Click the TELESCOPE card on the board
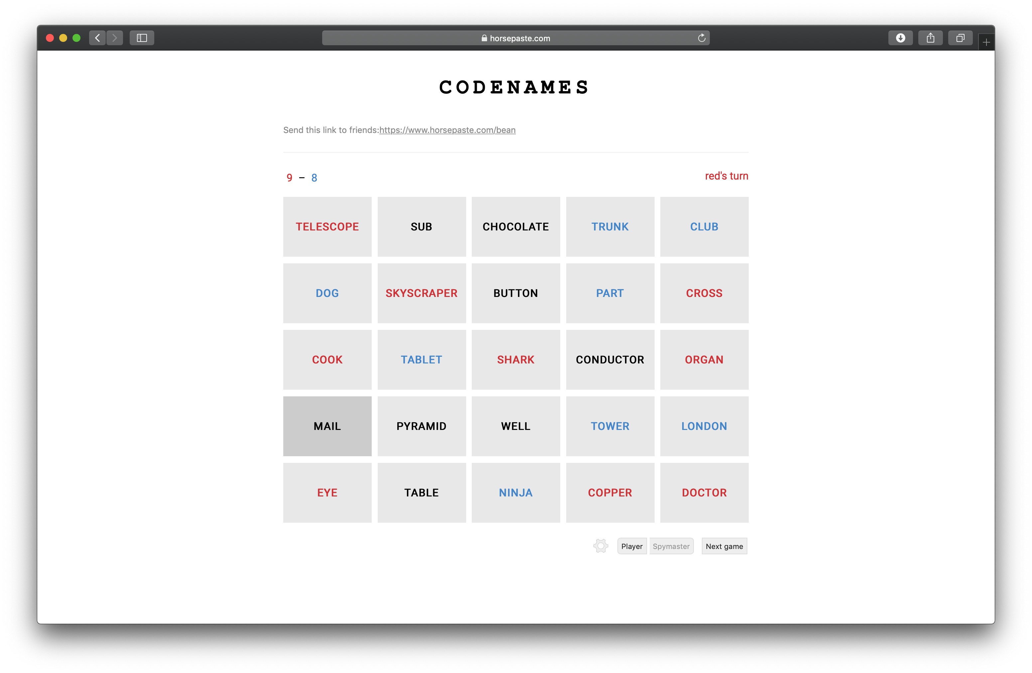The image size is (1032, 673). [327, 226]
